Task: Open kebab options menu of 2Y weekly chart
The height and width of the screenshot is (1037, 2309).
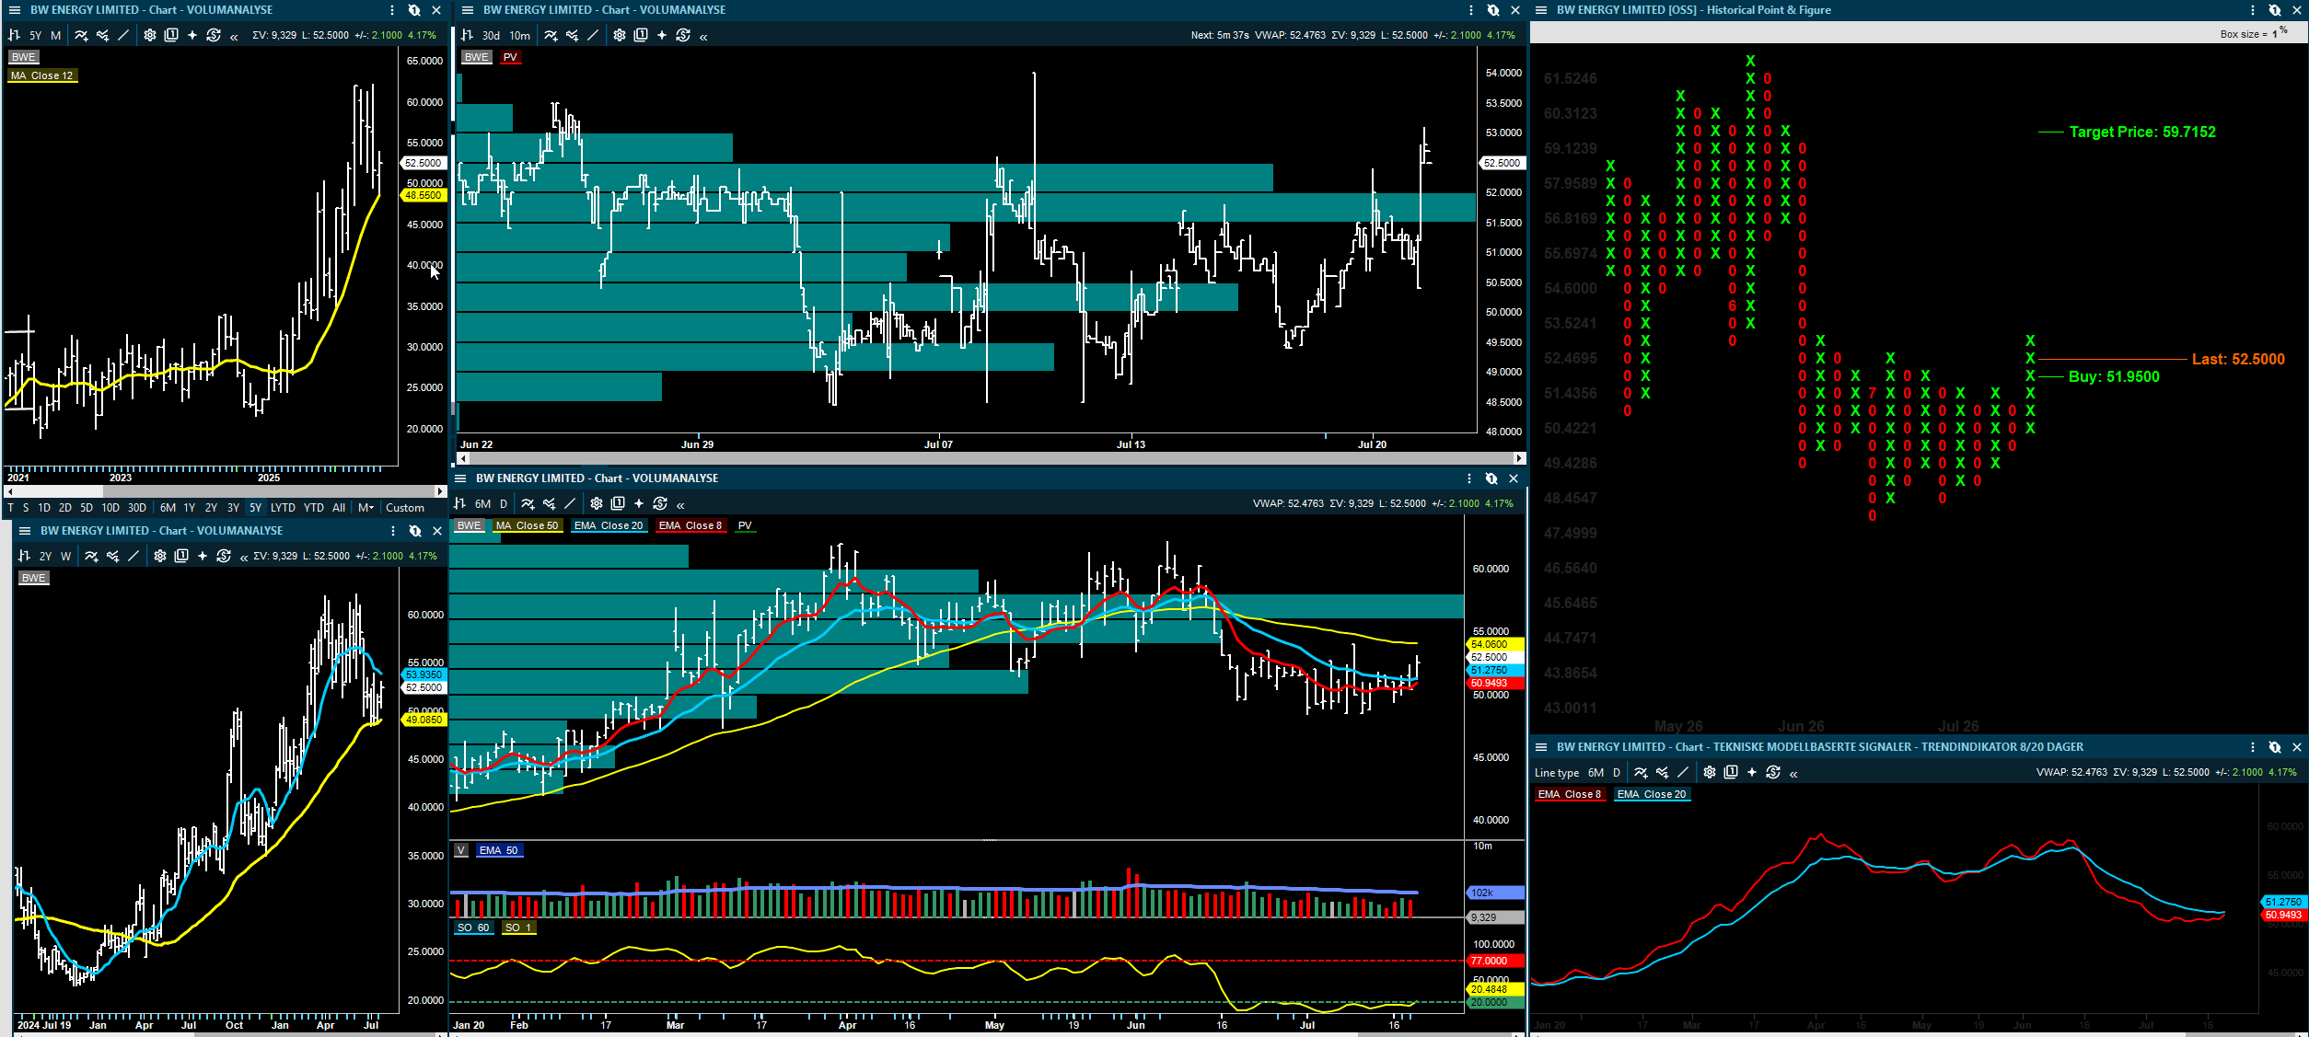Action: coord(393,531)
